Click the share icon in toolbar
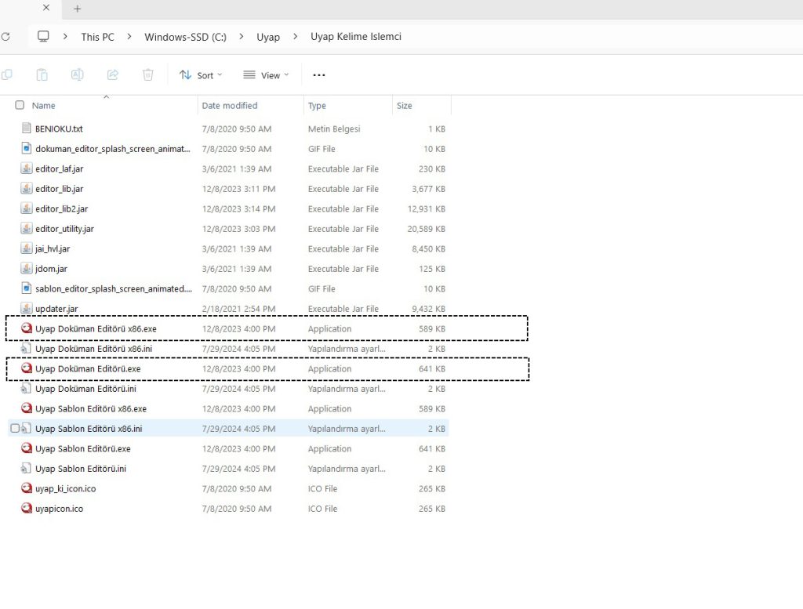This screenshot has height=609, width=803. [x=113, y=74]
